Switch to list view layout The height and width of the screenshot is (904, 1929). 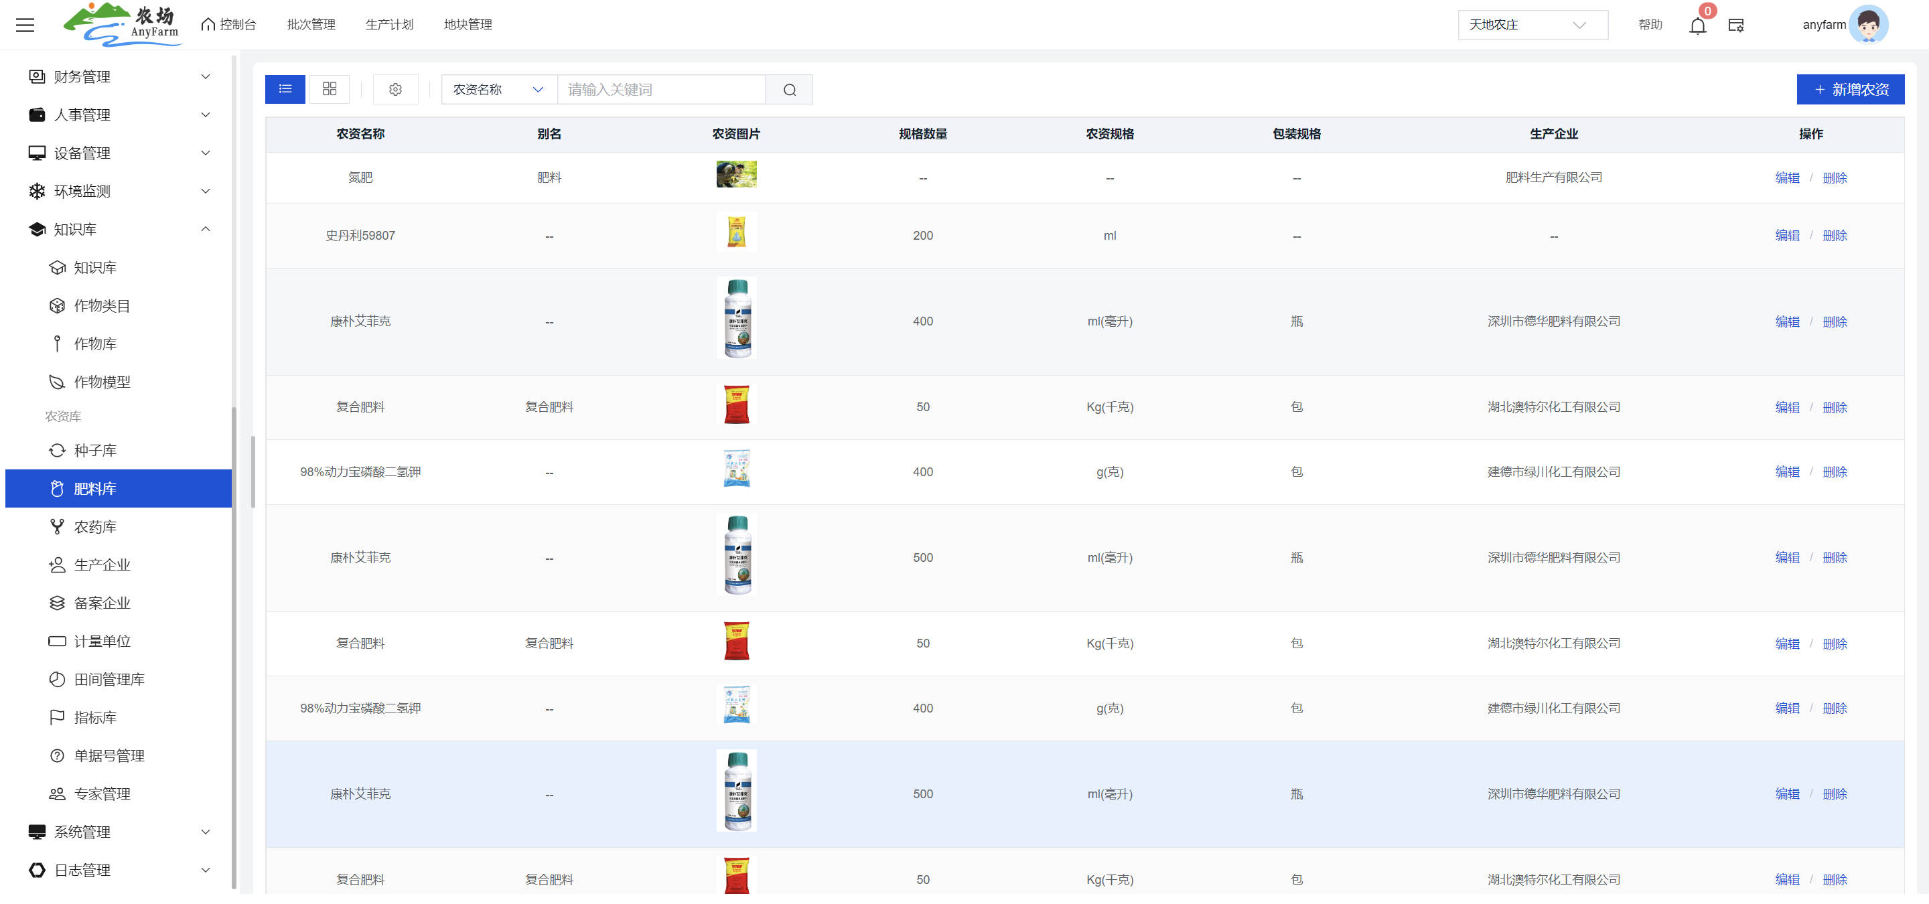coord(285,89)
